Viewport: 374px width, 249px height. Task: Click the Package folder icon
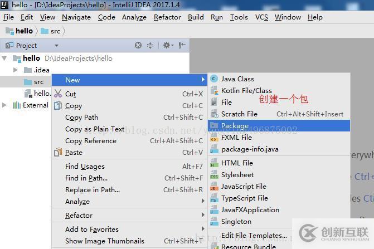click(x=214, y=125)
